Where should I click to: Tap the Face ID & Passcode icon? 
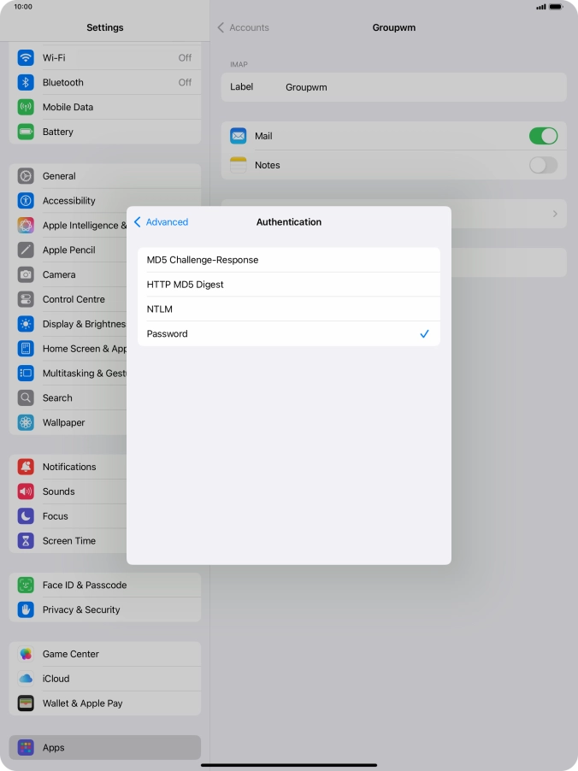[26, 586]
